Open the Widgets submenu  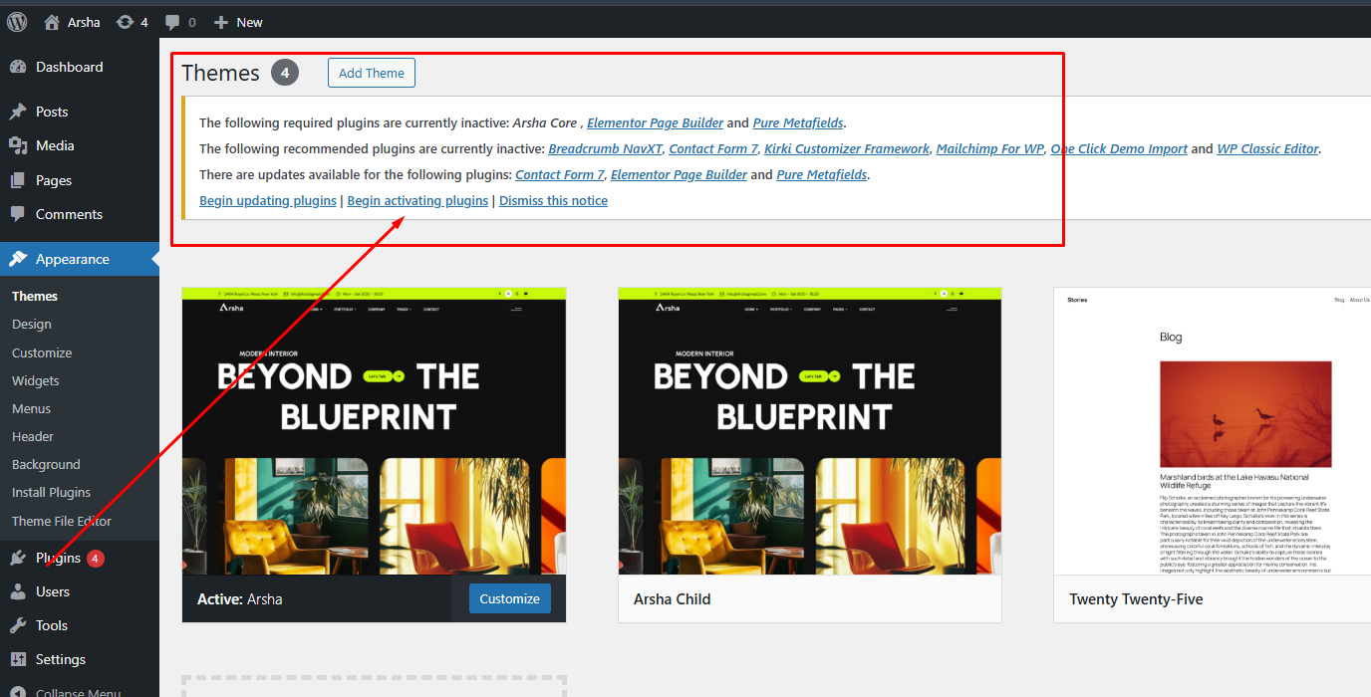[x=36, y=380]
